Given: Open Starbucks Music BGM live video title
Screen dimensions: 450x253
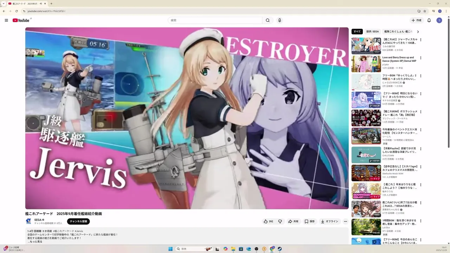Looking at the screenshot, I should coord(400,168).
